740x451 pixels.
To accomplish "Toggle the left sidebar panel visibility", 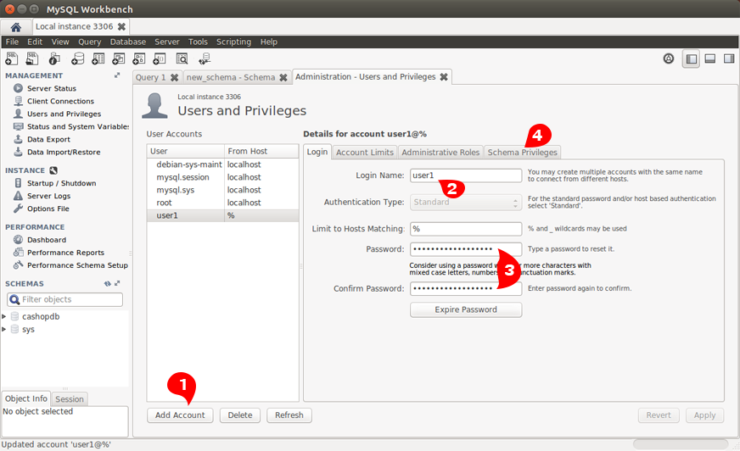I will click(691, 58).
